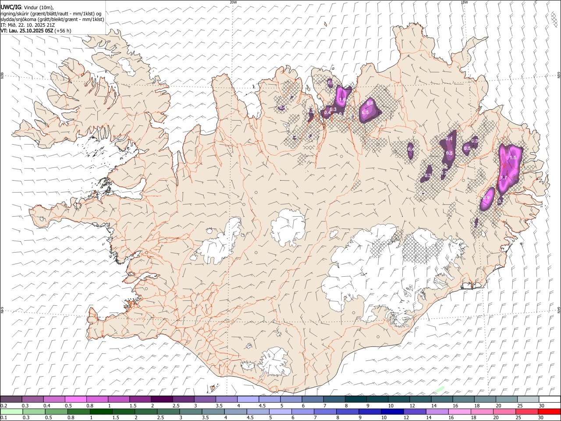Click the '15W' longitude label
Screen dimensions: 561x421
coord(464,2)
